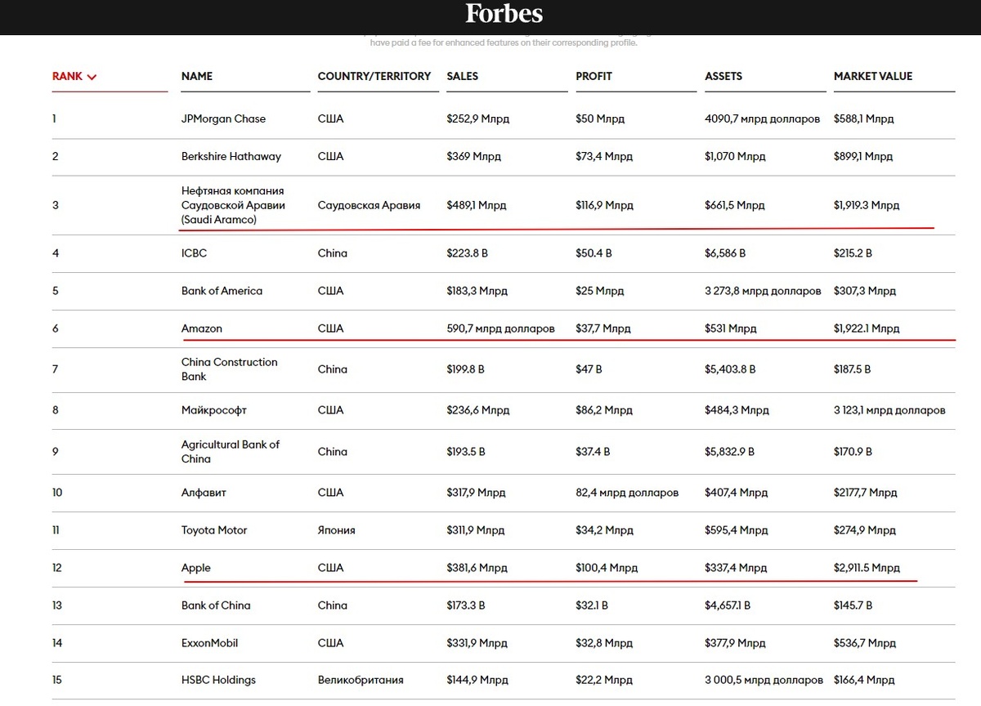The image size is (981, 706).
Task: Open the Bank of America entry
Action: click(x=222, y=291)
